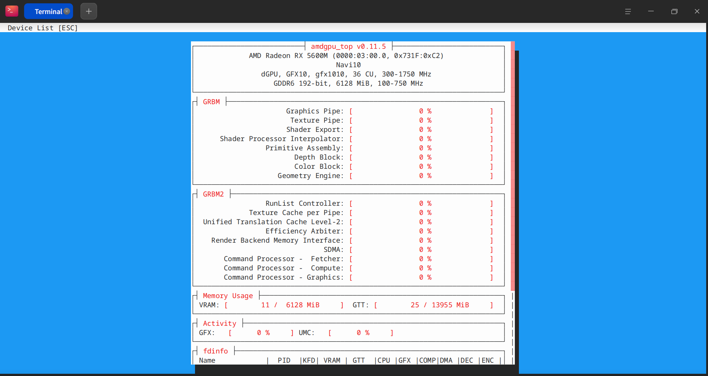Click the VRAM 11 / 6128 MiB value
Viewport: 708px width, 376px height.
[290, 305]
